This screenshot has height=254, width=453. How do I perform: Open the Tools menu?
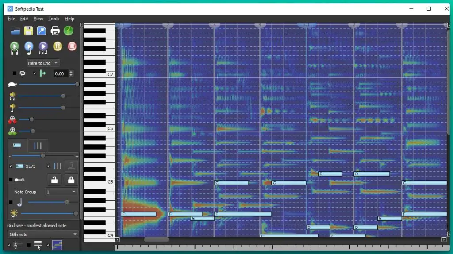(54, 19)
